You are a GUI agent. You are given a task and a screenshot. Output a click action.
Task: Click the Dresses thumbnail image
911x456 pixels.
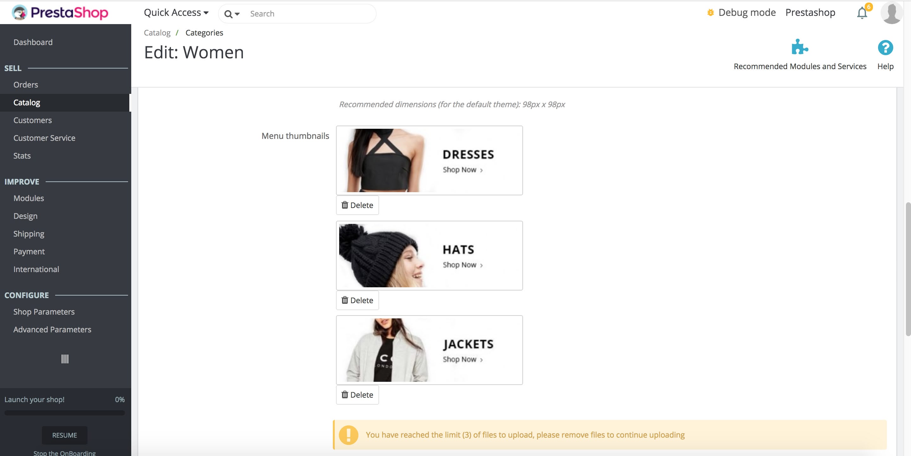click(429, 160)
